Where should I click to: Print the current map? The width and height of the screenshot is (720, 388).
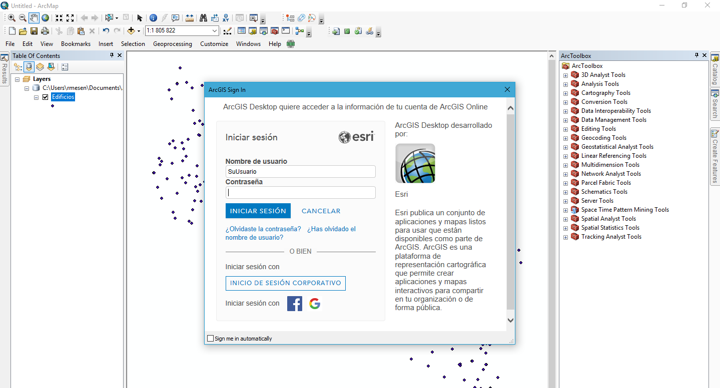click(45, 31)
